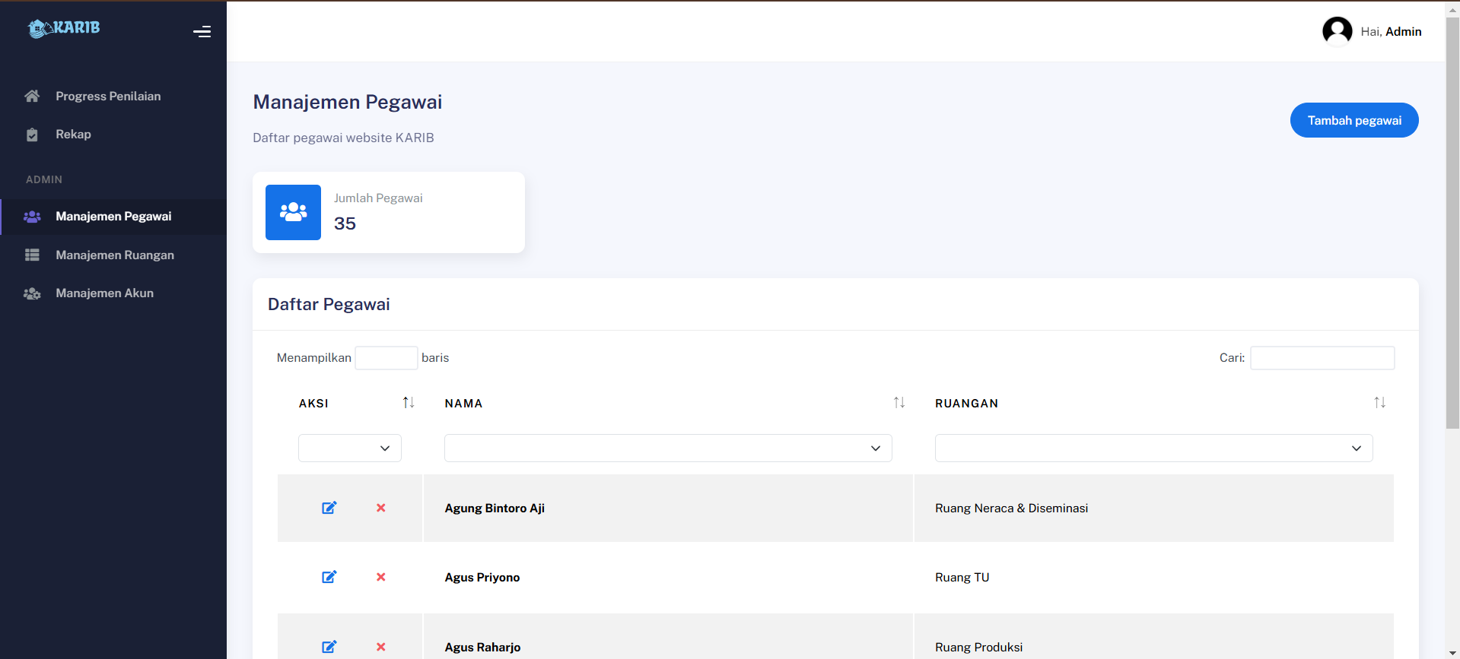The width and height of the screenshot is (1460, 659).
Task: Sort table by AKSI column
Action: coord(408,403)
